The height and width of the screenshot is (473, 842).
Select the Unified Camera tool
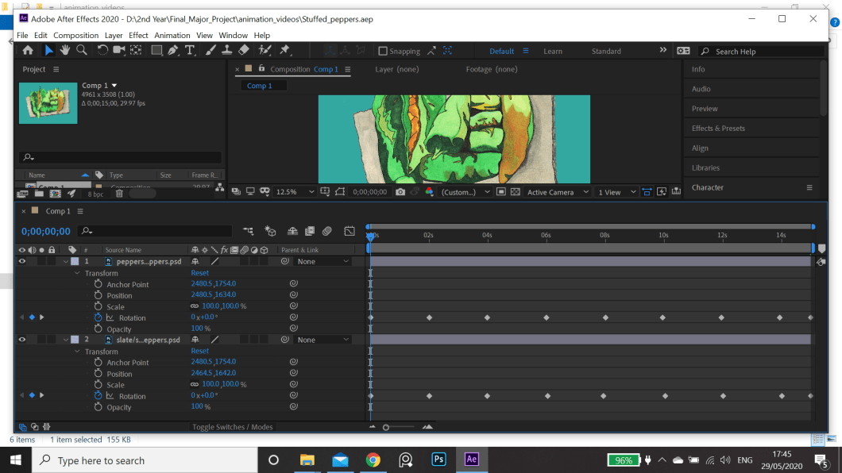click(x=118, y=51)
